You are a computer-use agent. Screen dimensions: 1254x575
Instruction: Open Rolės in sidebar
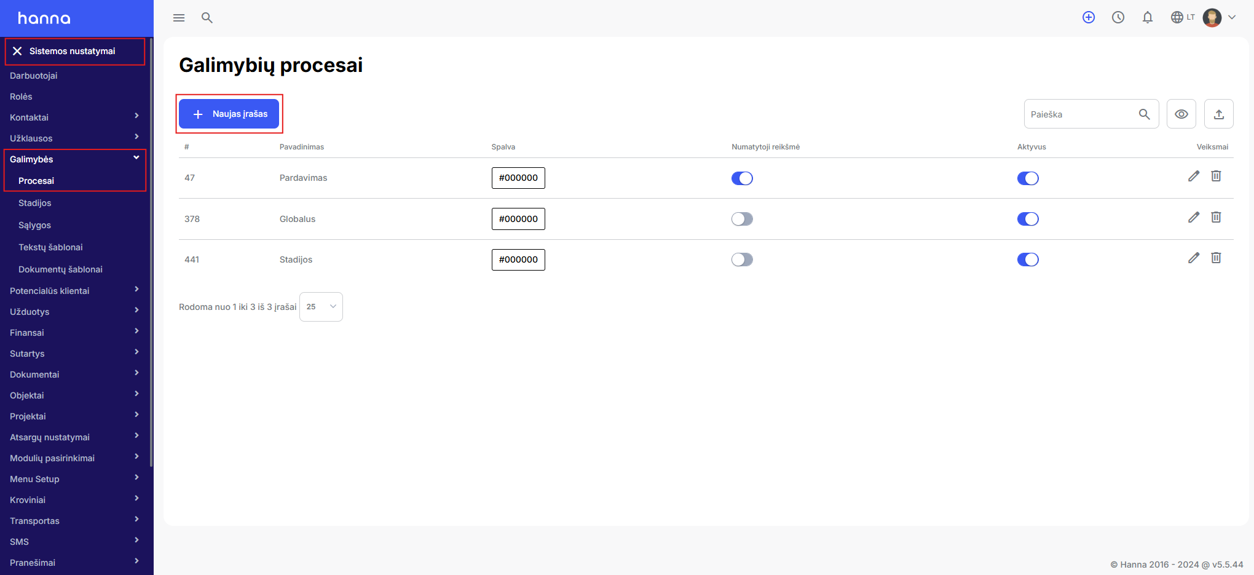(x=21, y=97)
